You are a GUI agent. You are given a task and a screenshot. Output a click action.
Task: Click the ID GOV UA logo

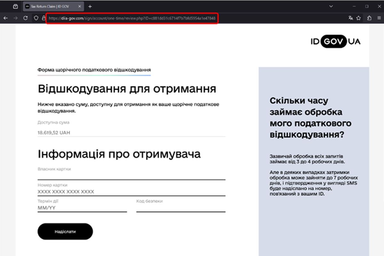tap(335, 41)
